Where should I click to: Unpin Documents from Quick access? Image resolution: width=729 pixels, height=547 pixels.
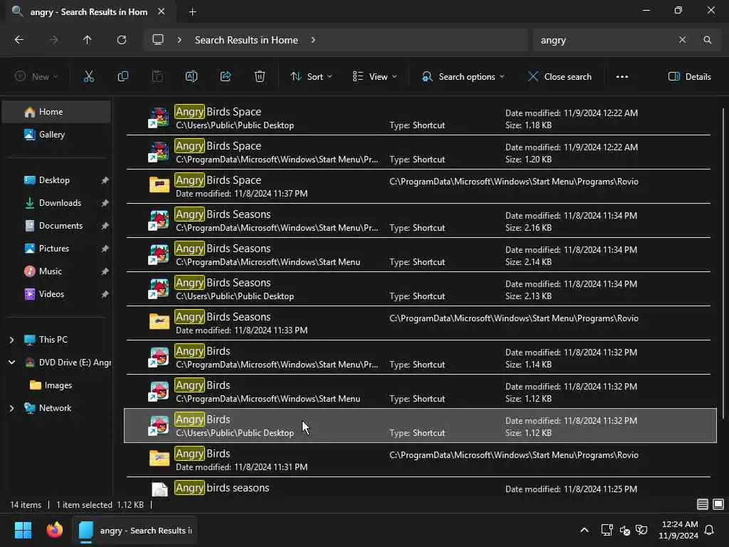click(105, 226)
